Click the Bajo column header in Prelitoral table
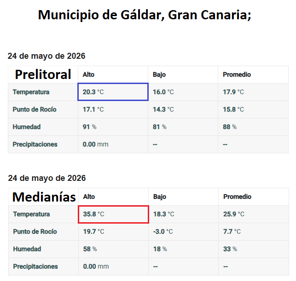296x281 pixels. point(159,74)
